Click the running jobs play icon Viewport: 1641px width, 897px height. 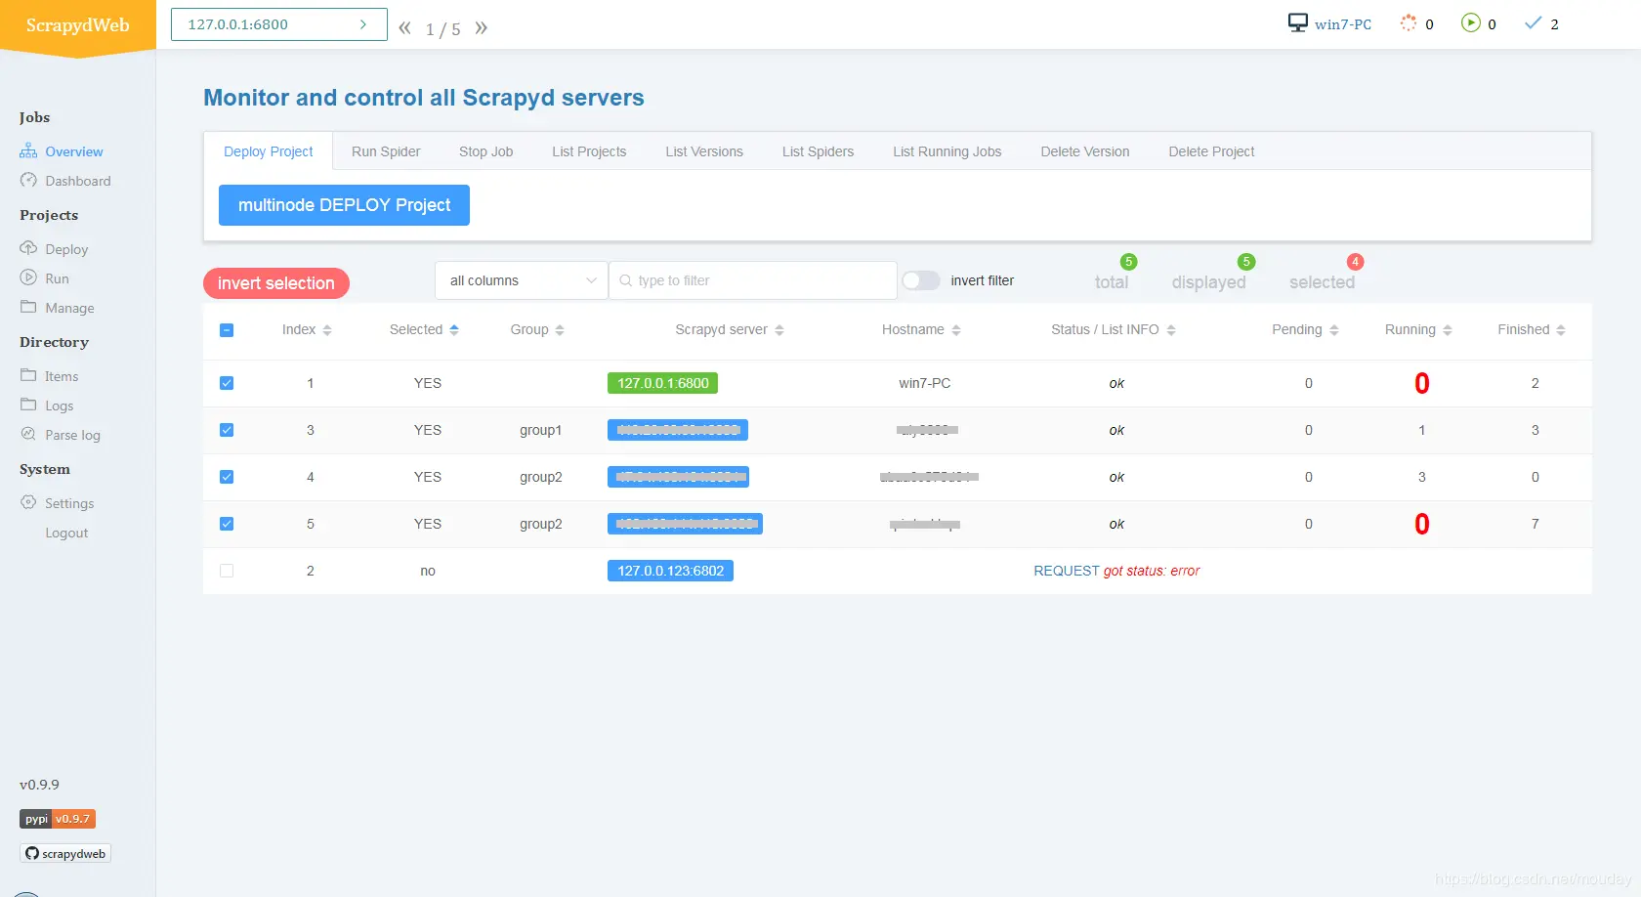coord(1470,22)
